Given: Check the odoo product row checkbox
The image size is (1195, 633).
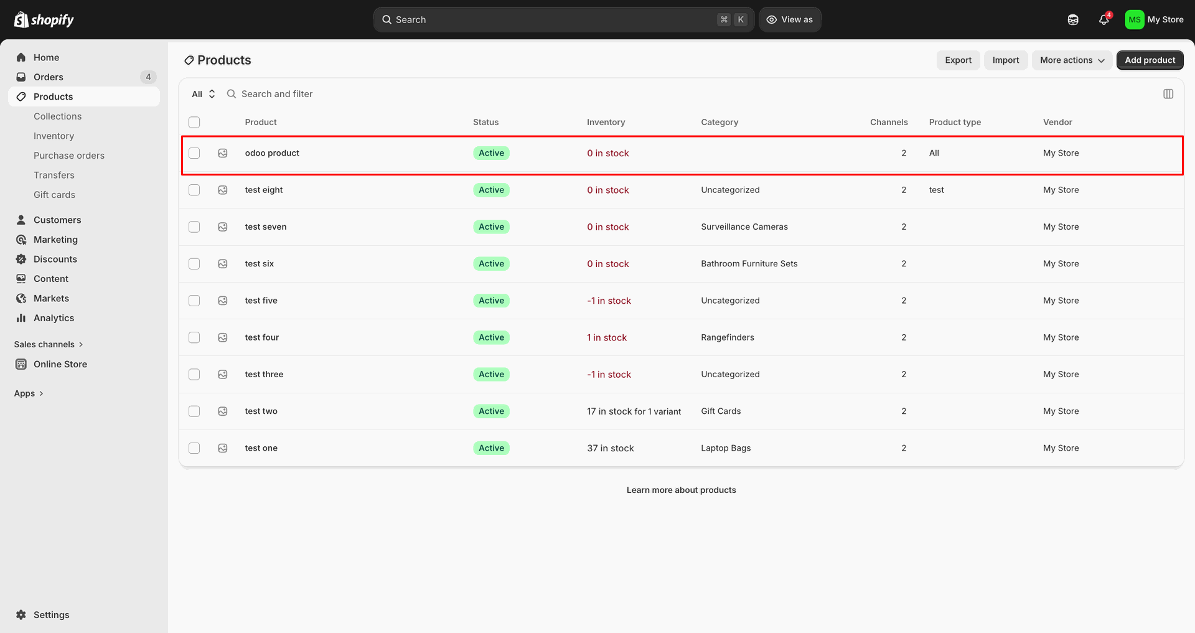Looking at the screenshot, I should pyautogui.click(x=194, y=153).
